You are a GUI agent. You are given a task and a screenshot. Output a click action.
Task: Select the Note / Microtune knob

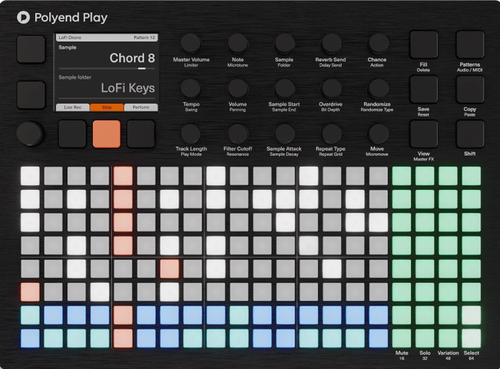click(238, 44)
